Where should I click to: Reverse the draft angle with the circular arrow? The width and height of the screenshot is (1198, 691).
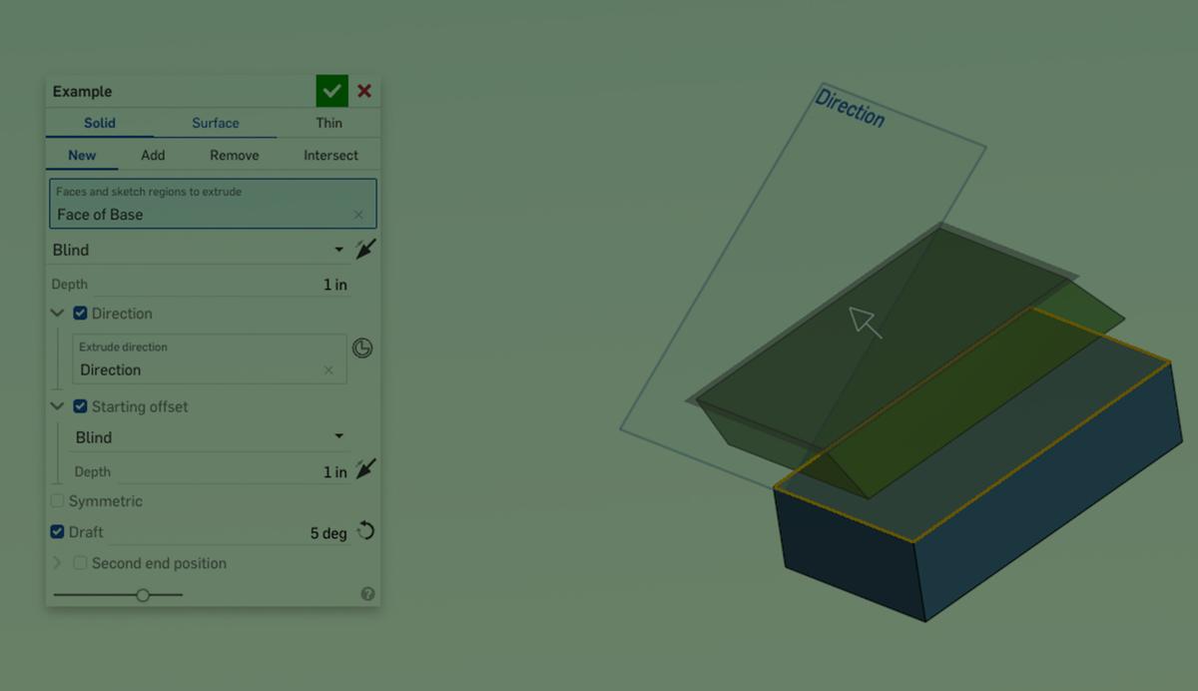365,531
